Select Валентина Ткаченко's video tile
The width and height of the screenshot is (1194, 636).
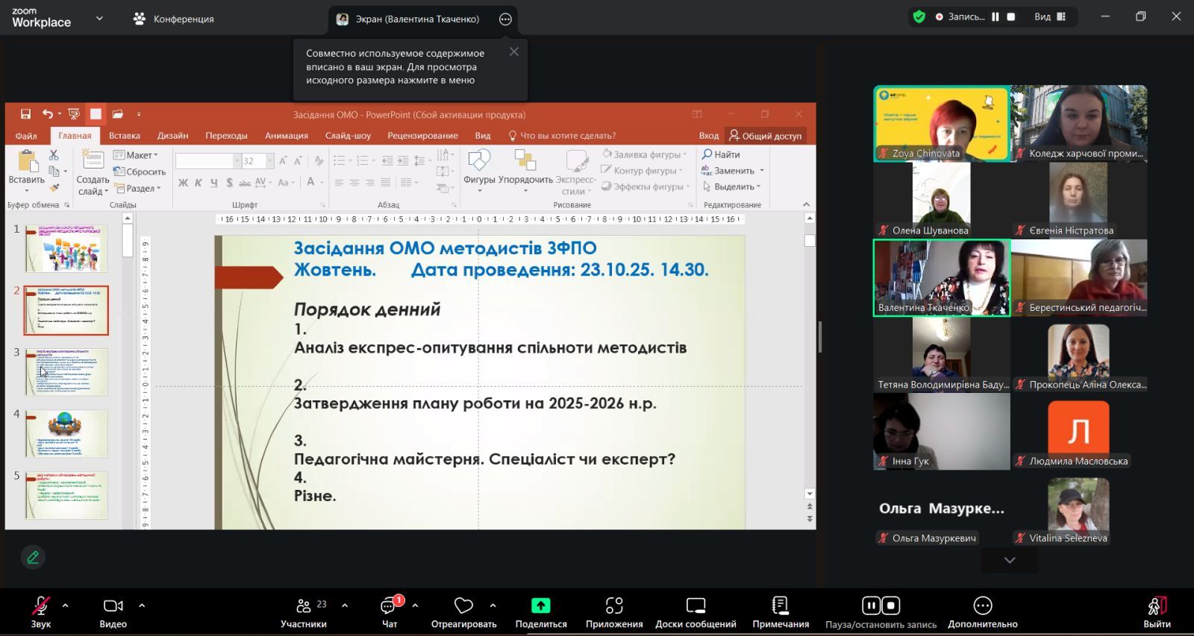pyautogui.click(x=941, y=277)
